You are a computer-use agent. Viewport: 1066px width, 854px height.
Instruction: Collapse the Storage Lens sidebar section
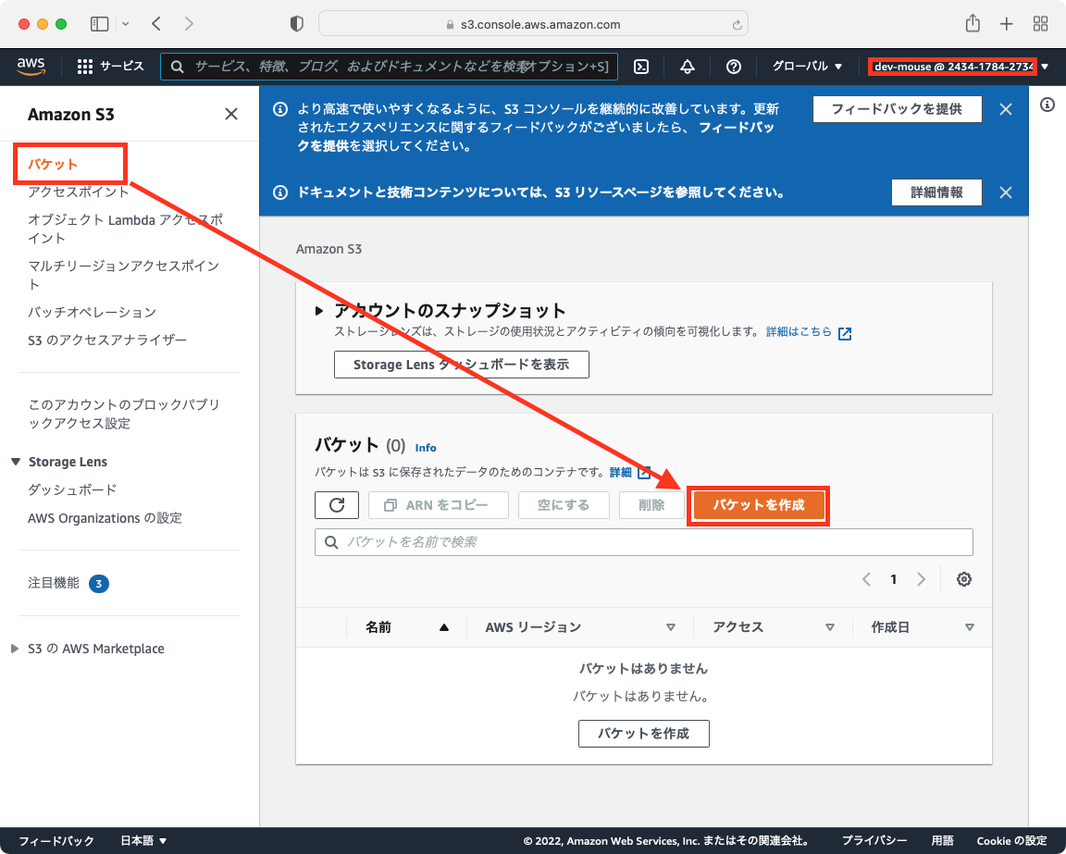(16, 462)
